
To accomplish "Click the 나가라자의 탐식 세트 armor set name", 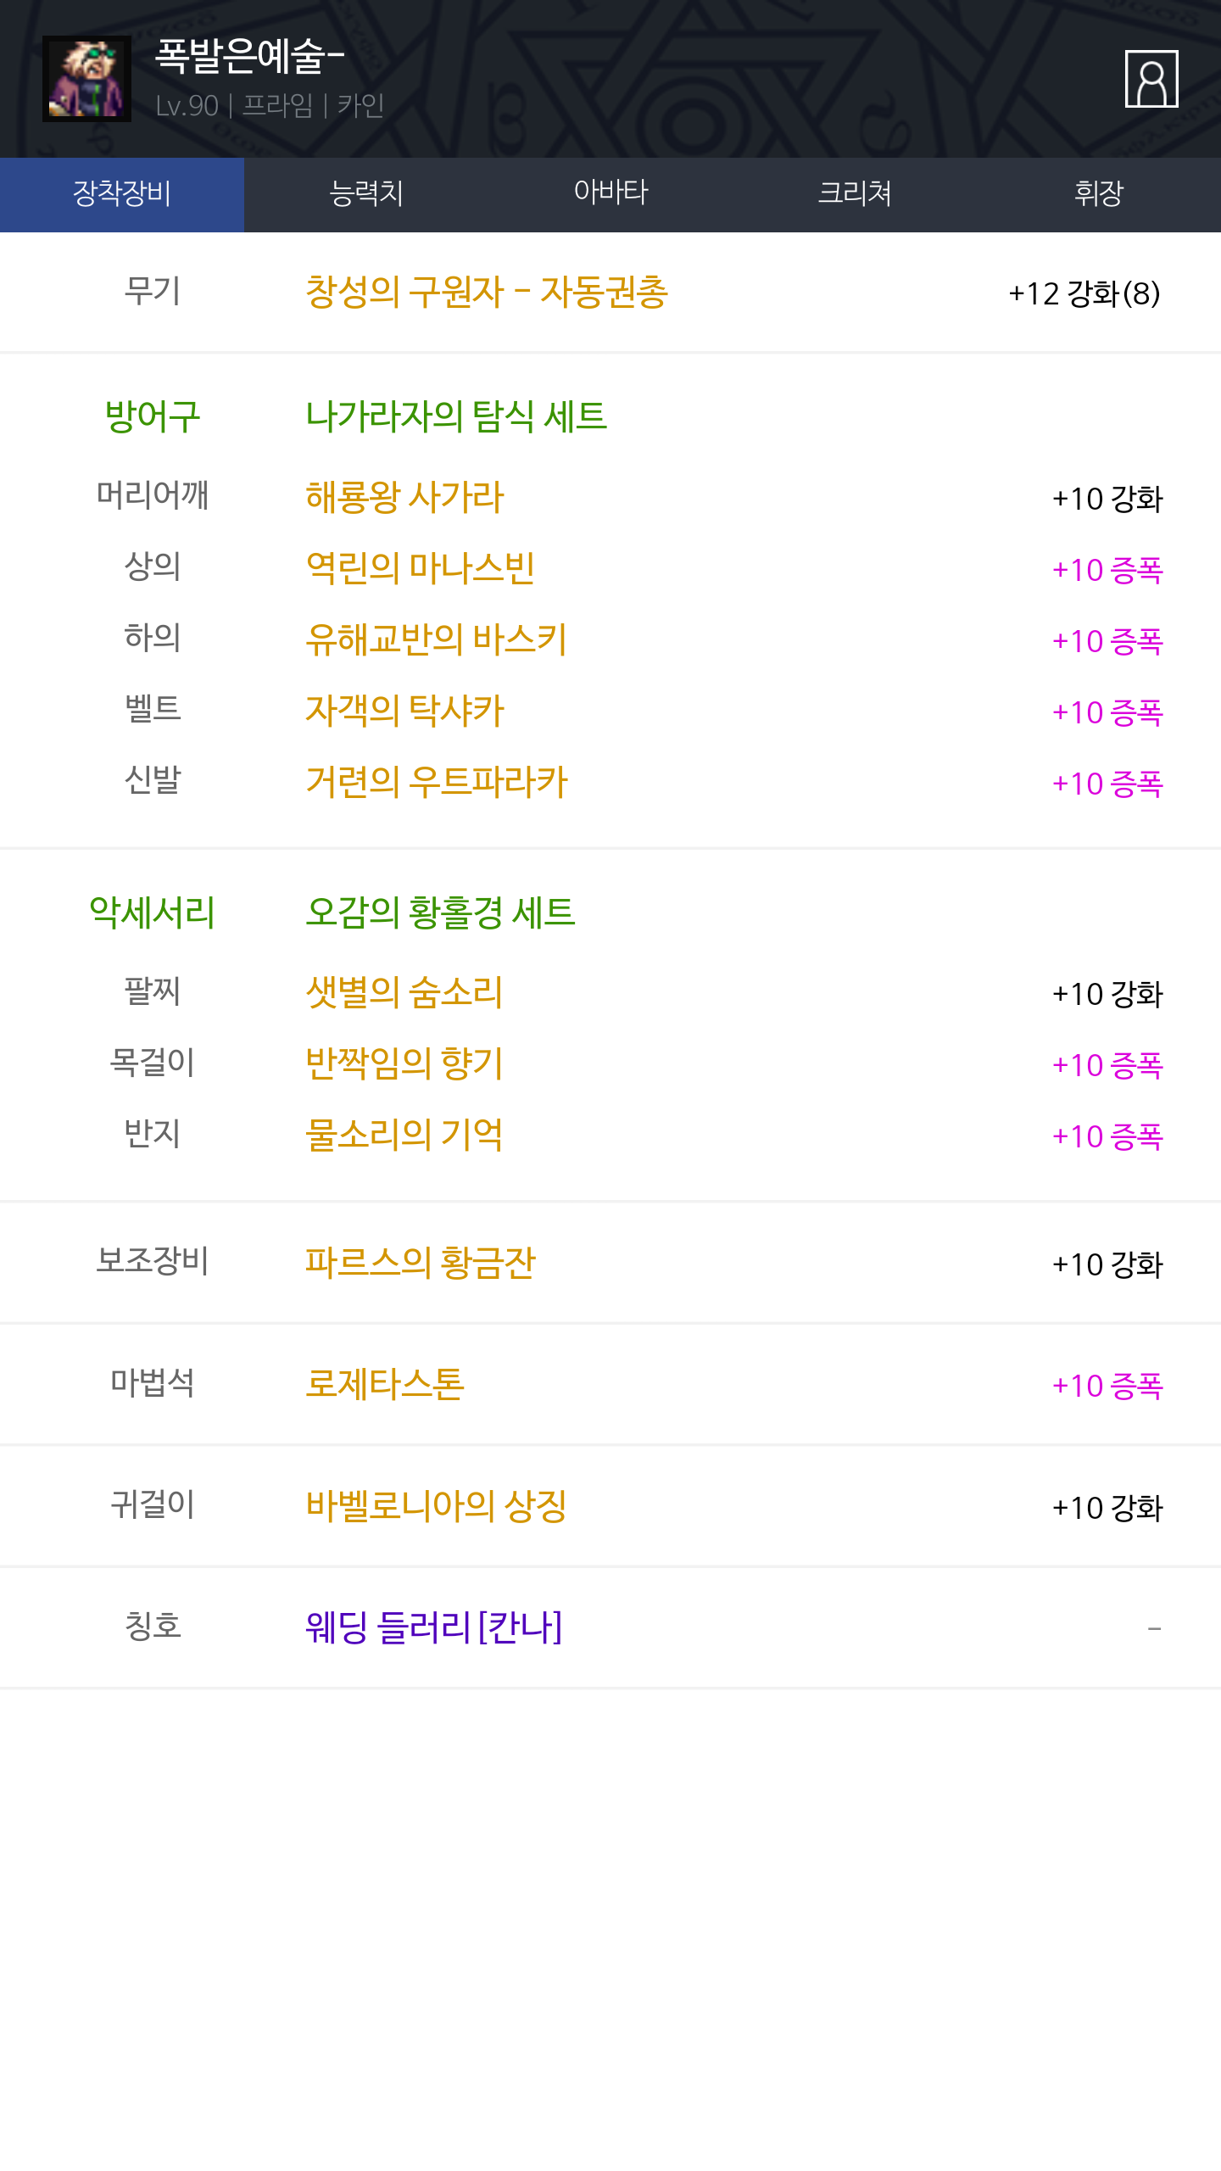I will click(x=456, y=416).
